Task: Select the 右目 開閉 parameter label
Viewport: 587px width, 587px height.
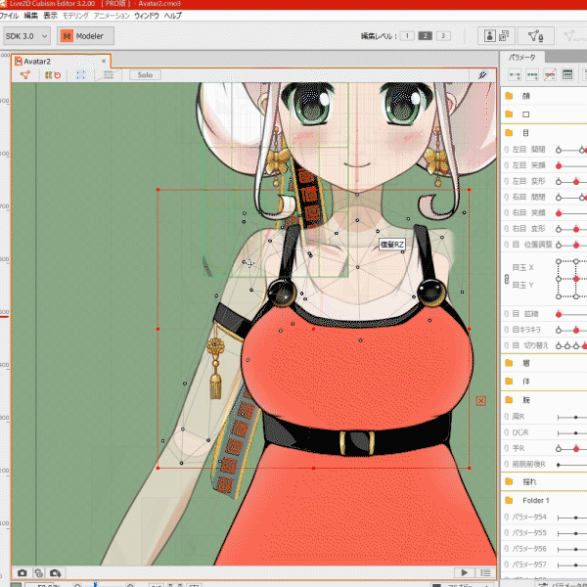Action: click(x=528, y=197)
